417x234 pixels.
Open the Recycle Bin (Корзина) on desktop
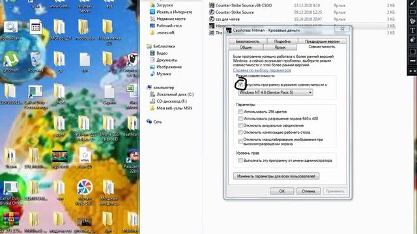coord(36,62)
